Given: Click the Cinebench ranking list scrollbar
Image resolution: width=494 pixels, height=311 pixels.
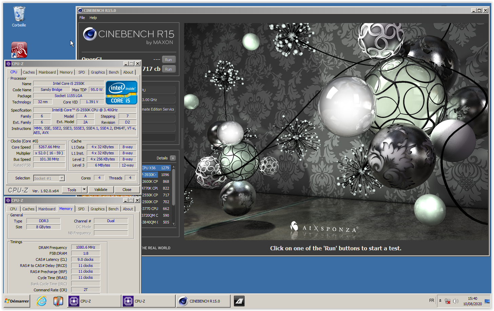Looking at the screenshot, I should click(174, 187).
